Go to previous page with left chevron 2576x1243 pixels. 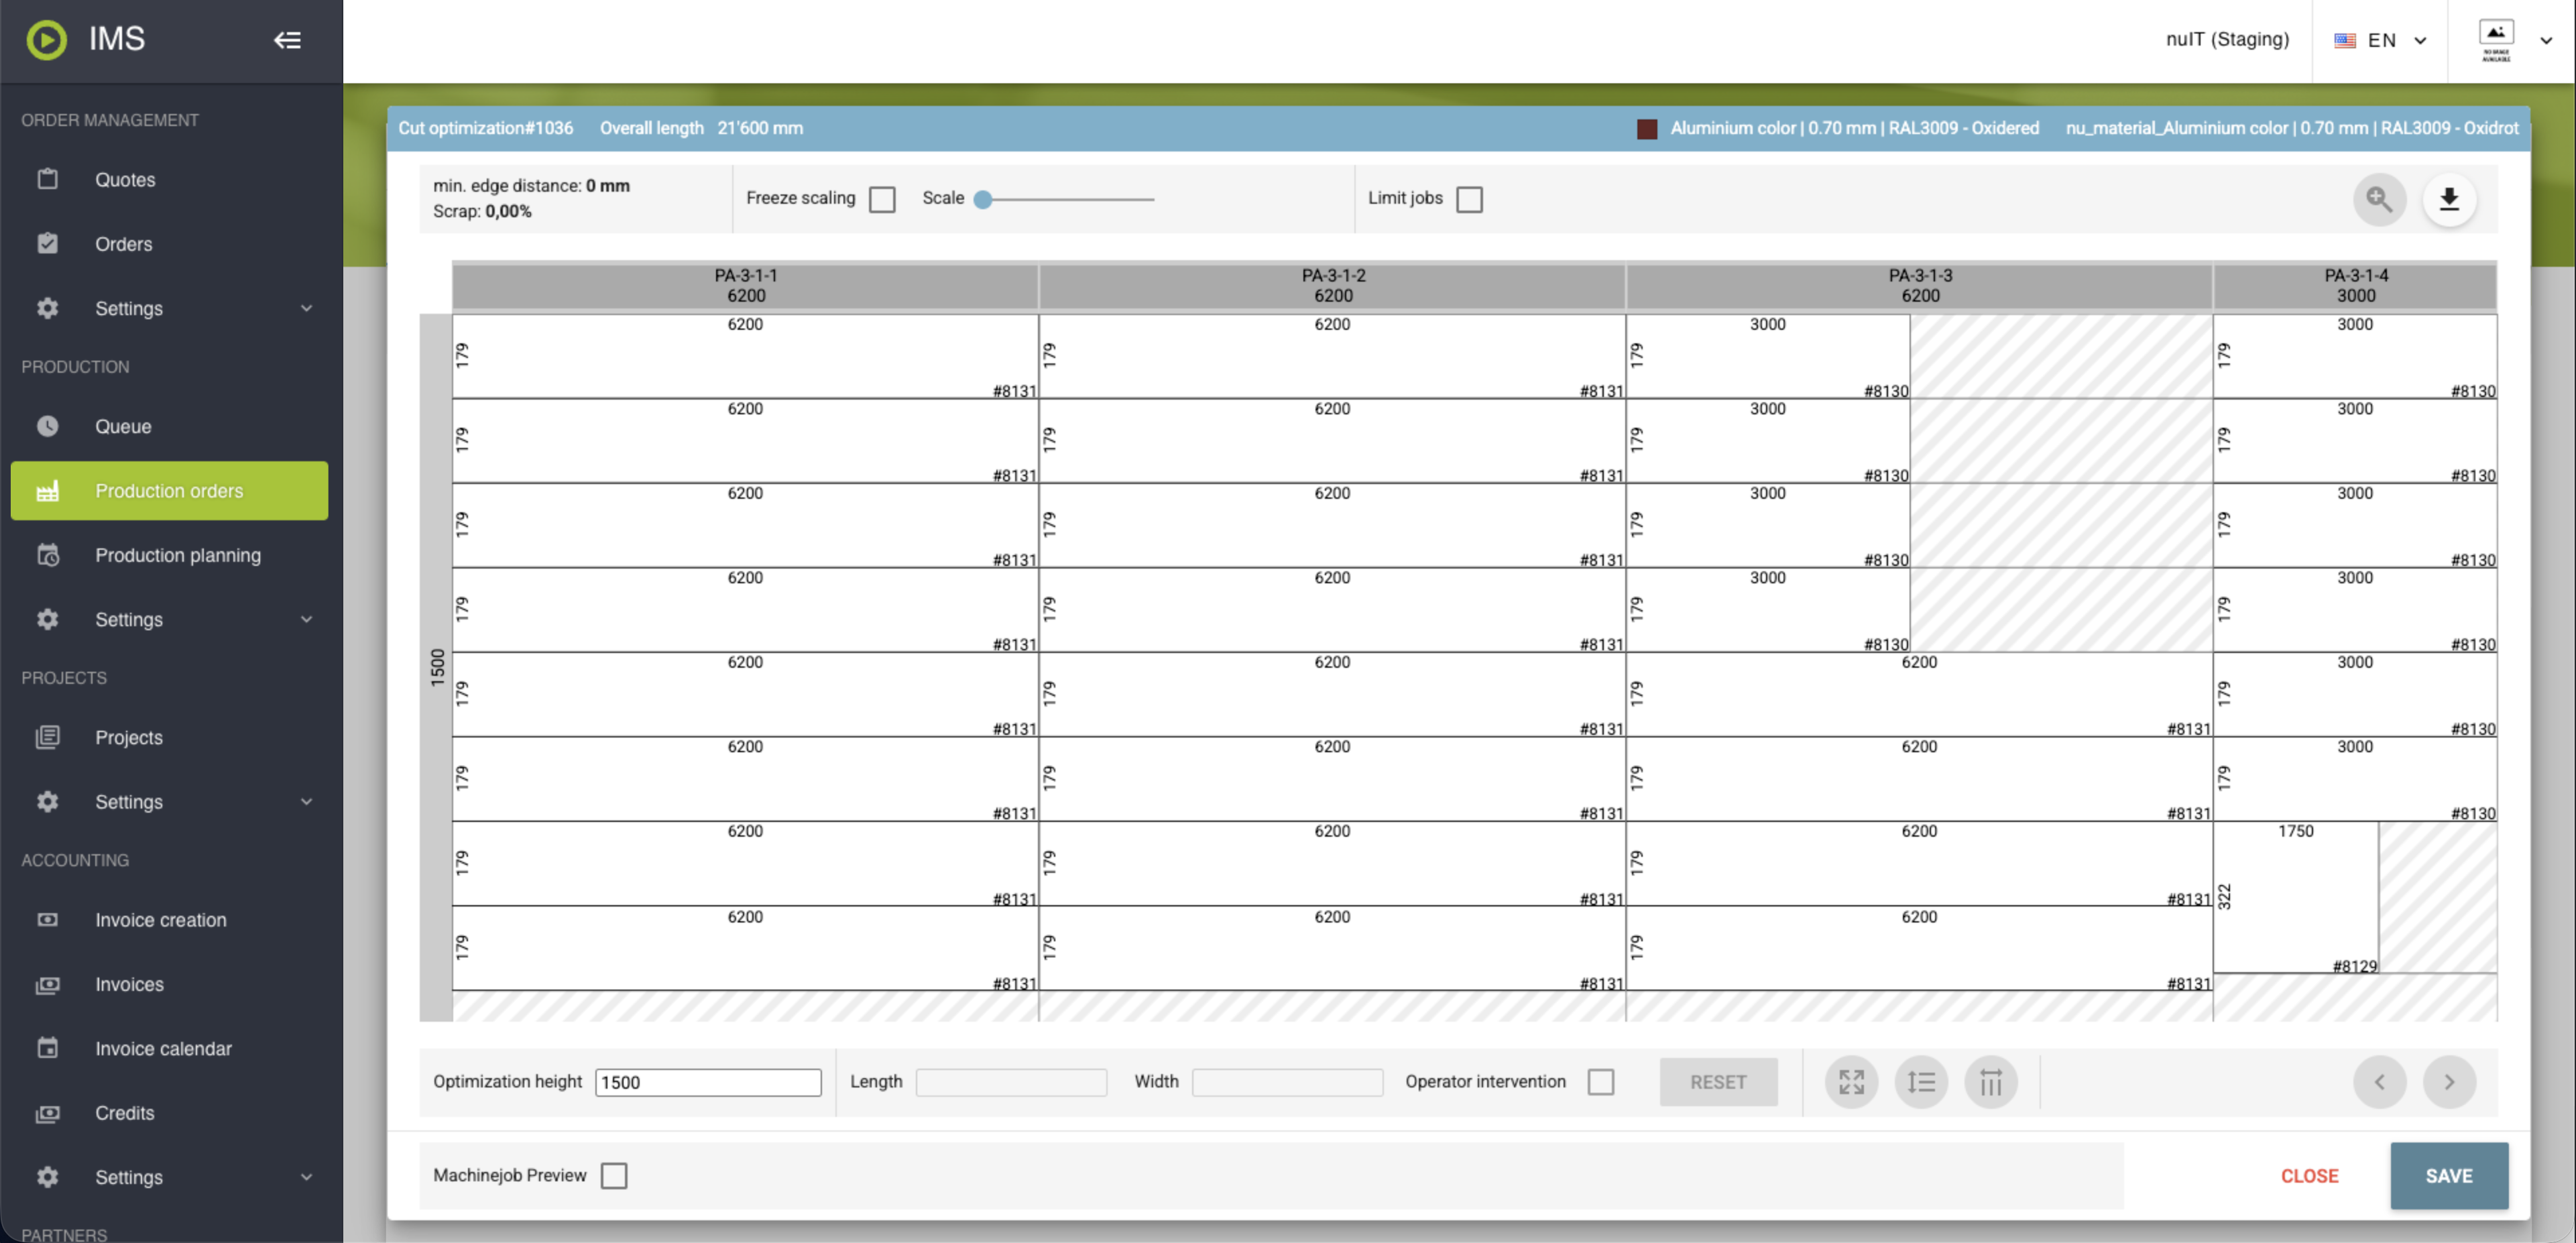2379,1082
